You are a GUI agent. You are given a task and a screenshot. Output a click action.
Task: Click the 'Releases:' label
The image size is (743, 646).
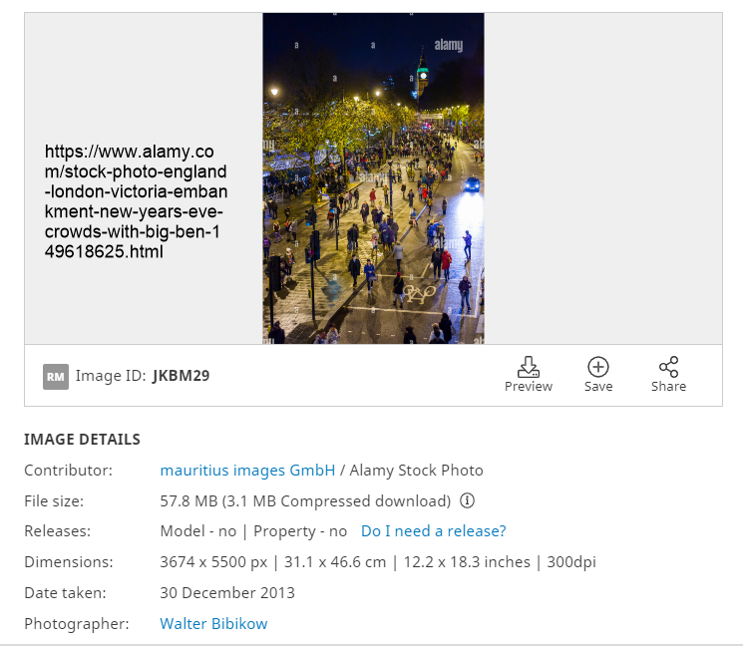coord(57,531)
